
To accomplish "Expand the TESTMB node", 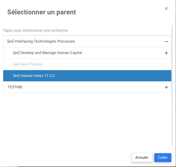I will (166, 87).
